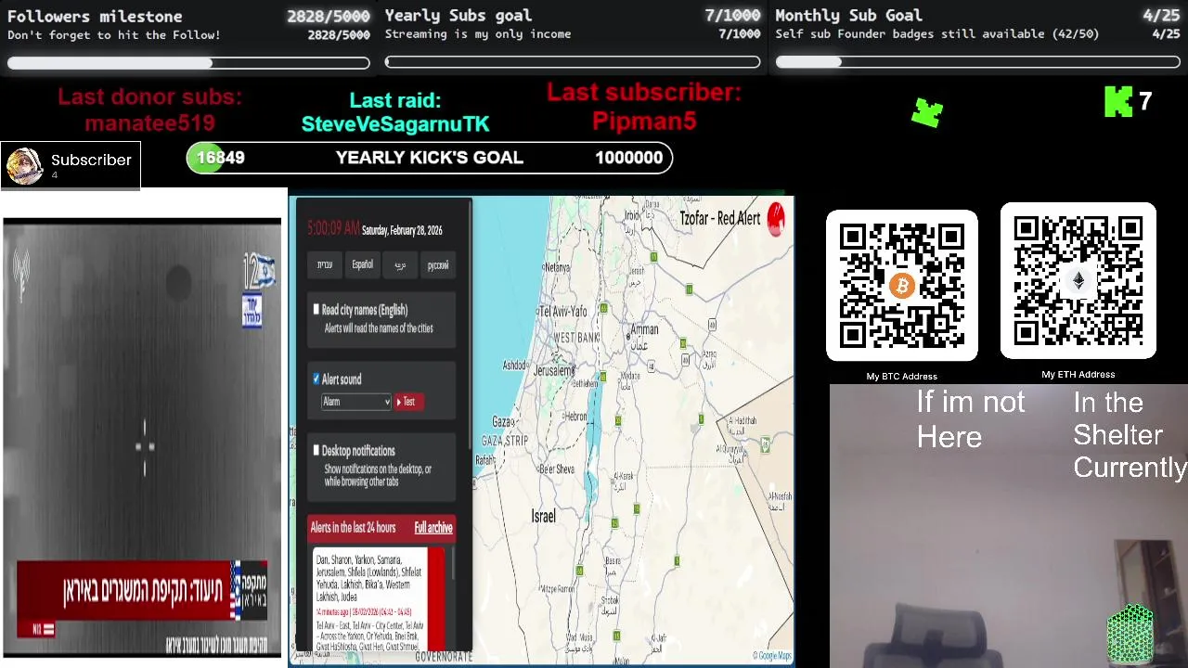Enable Read city names (English) checkbox
Viewport: 1188px width, 668px height.
[316, 310]
